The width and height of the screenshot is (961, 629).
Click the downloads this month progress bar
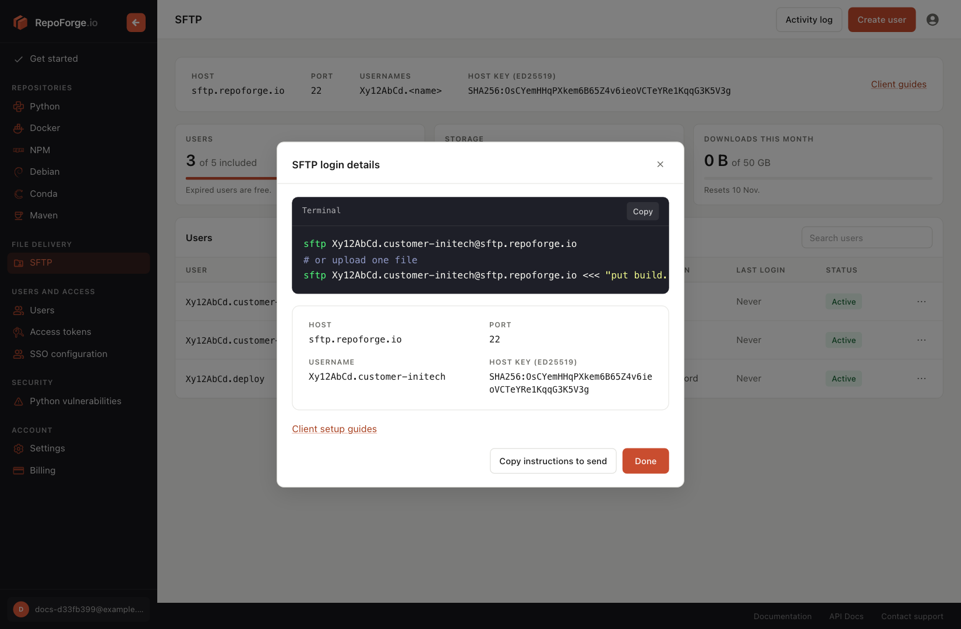(x=818, y=178)
